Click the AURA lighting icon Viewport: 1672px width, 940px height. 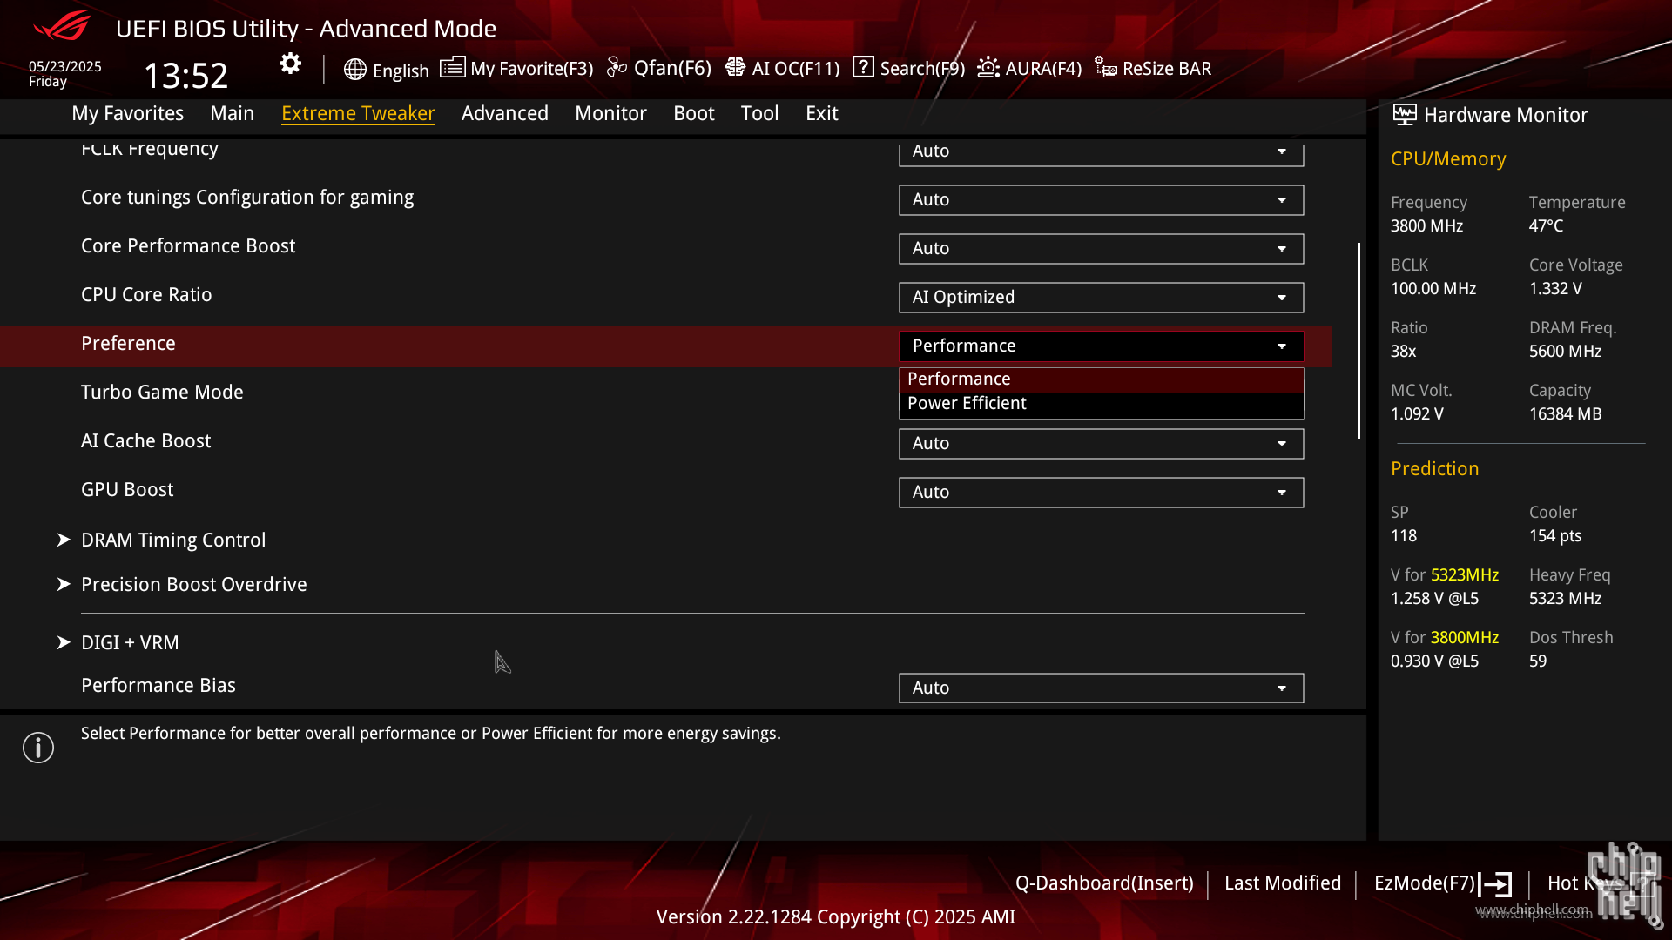988,67
